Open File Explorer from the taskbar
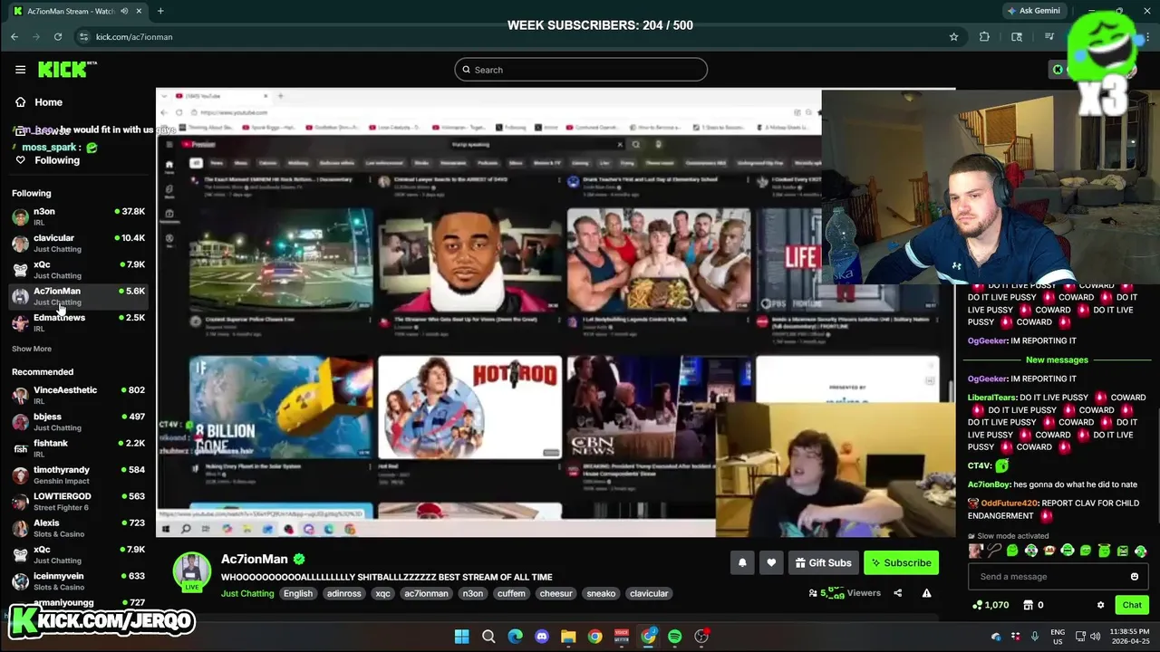Image resolution: width=1160 pixels, height=652 pixels. click(x=568, y=637)
